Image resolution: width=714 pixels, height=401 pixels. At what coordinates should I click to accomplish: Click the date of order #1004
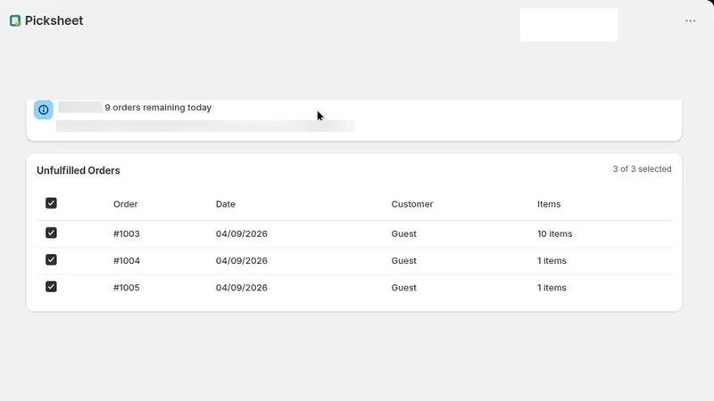[241, 260]
